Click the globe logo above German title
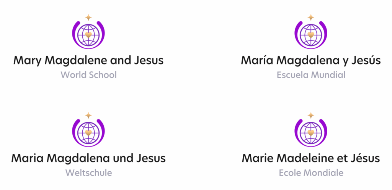392x190 pixels. pyautogui.click(x=88, y=132)
